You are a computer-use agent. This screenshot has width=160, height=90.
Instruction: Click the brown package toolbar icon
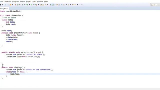pos(15,5)
